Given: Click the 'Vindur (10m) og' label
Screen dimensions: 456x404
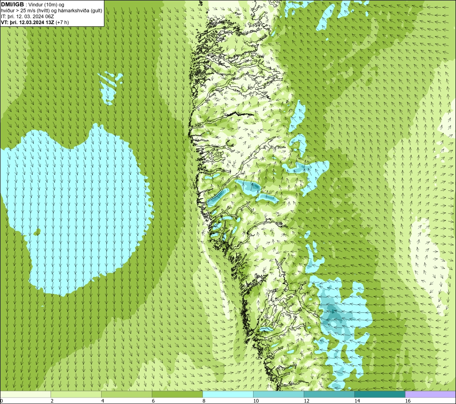Looking at the screenshot, I should (x=46, y=5).
